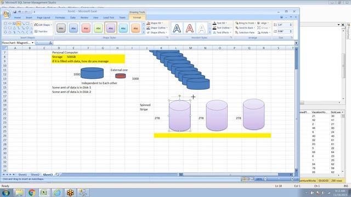Select the cell with text Storage
351x197 pixels.
pos(59,57)
